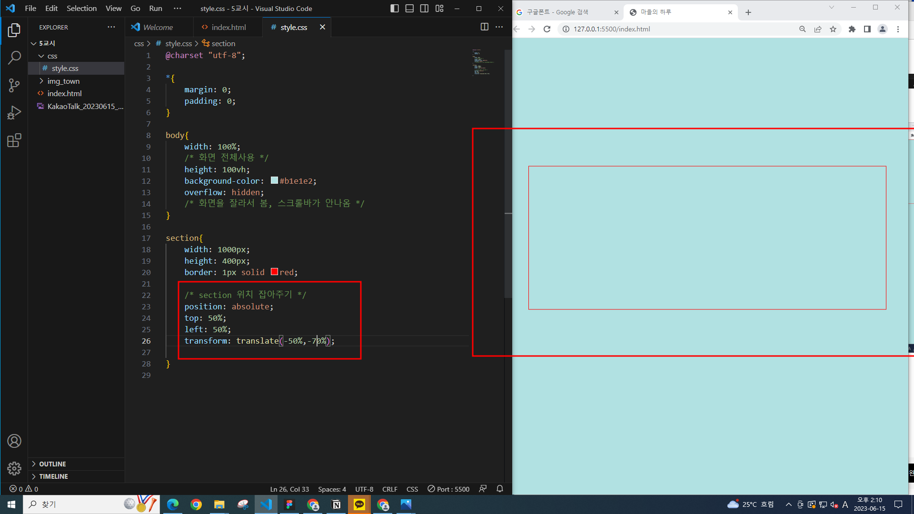Open the Manage gear settings icon
Viewport: 914px width, 514px height.
pyautogui.click(x=14, y=469)
